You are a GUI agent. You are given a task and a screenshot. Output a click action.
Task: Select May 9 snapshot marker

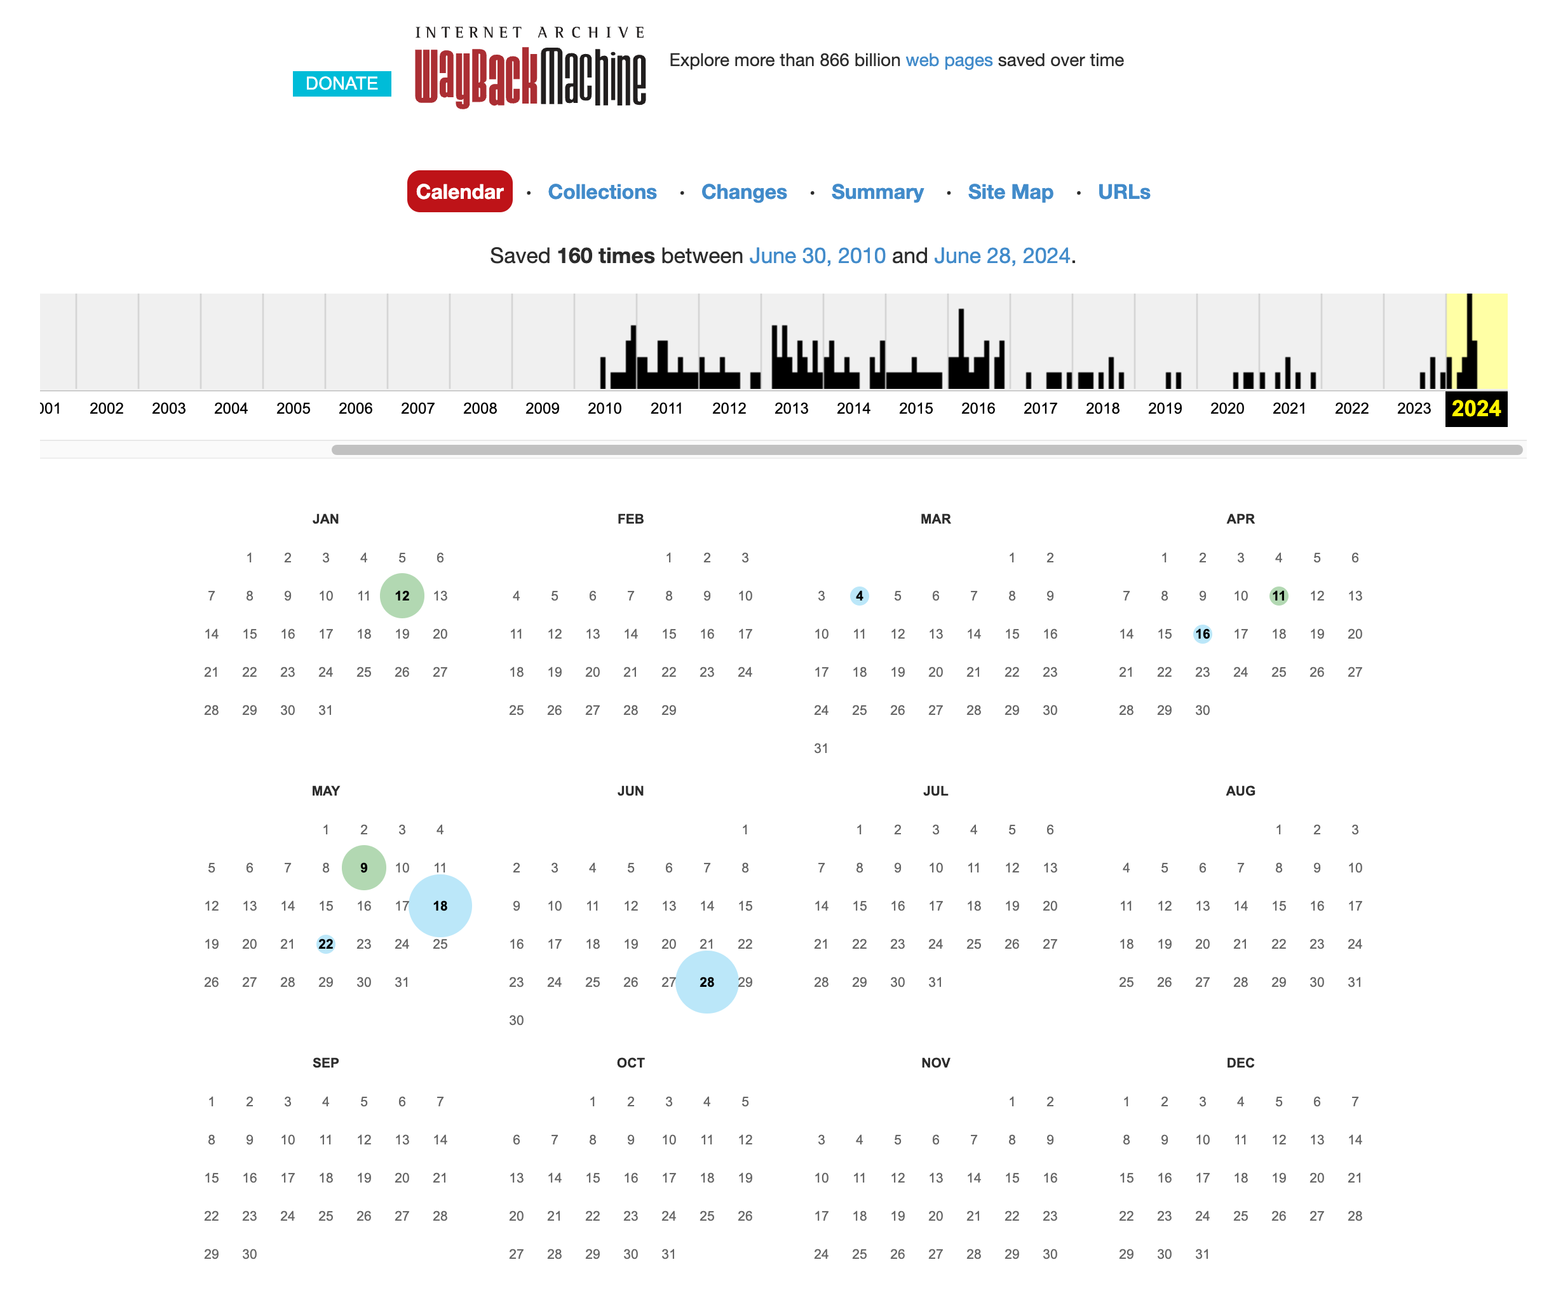[x=365, y=866]
